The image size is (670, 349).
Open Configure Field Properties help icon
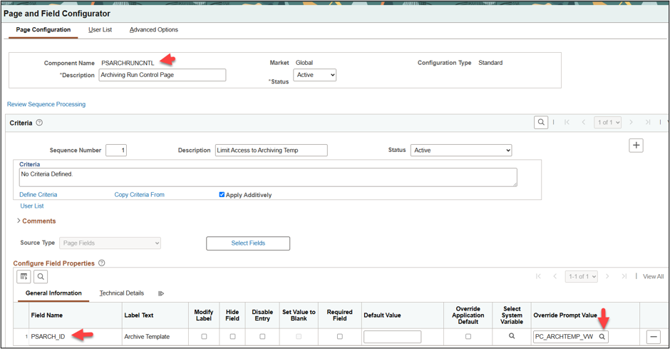point(102,263)
